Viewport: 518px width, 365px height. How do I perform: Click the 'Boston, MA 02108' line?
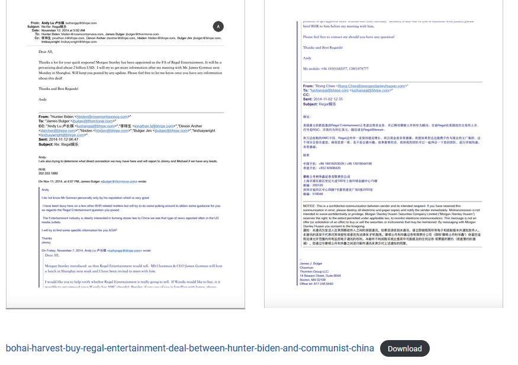pyautogui.click(x=313, y=280)
